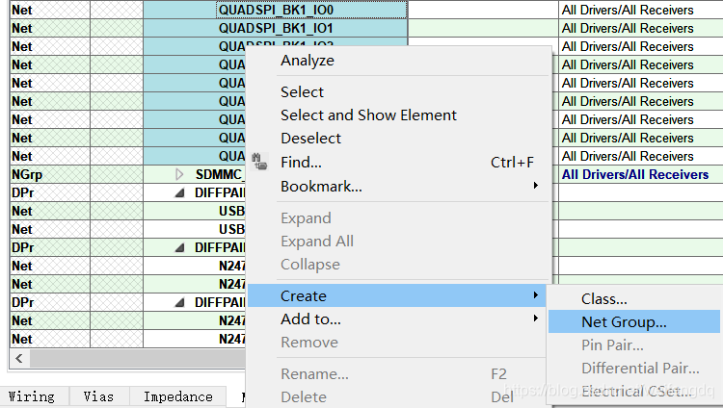Collapse the topmost DIFFPAIR row triangle
The height and width of the screenshot is (408, 723).
click(x=179, y=193)
